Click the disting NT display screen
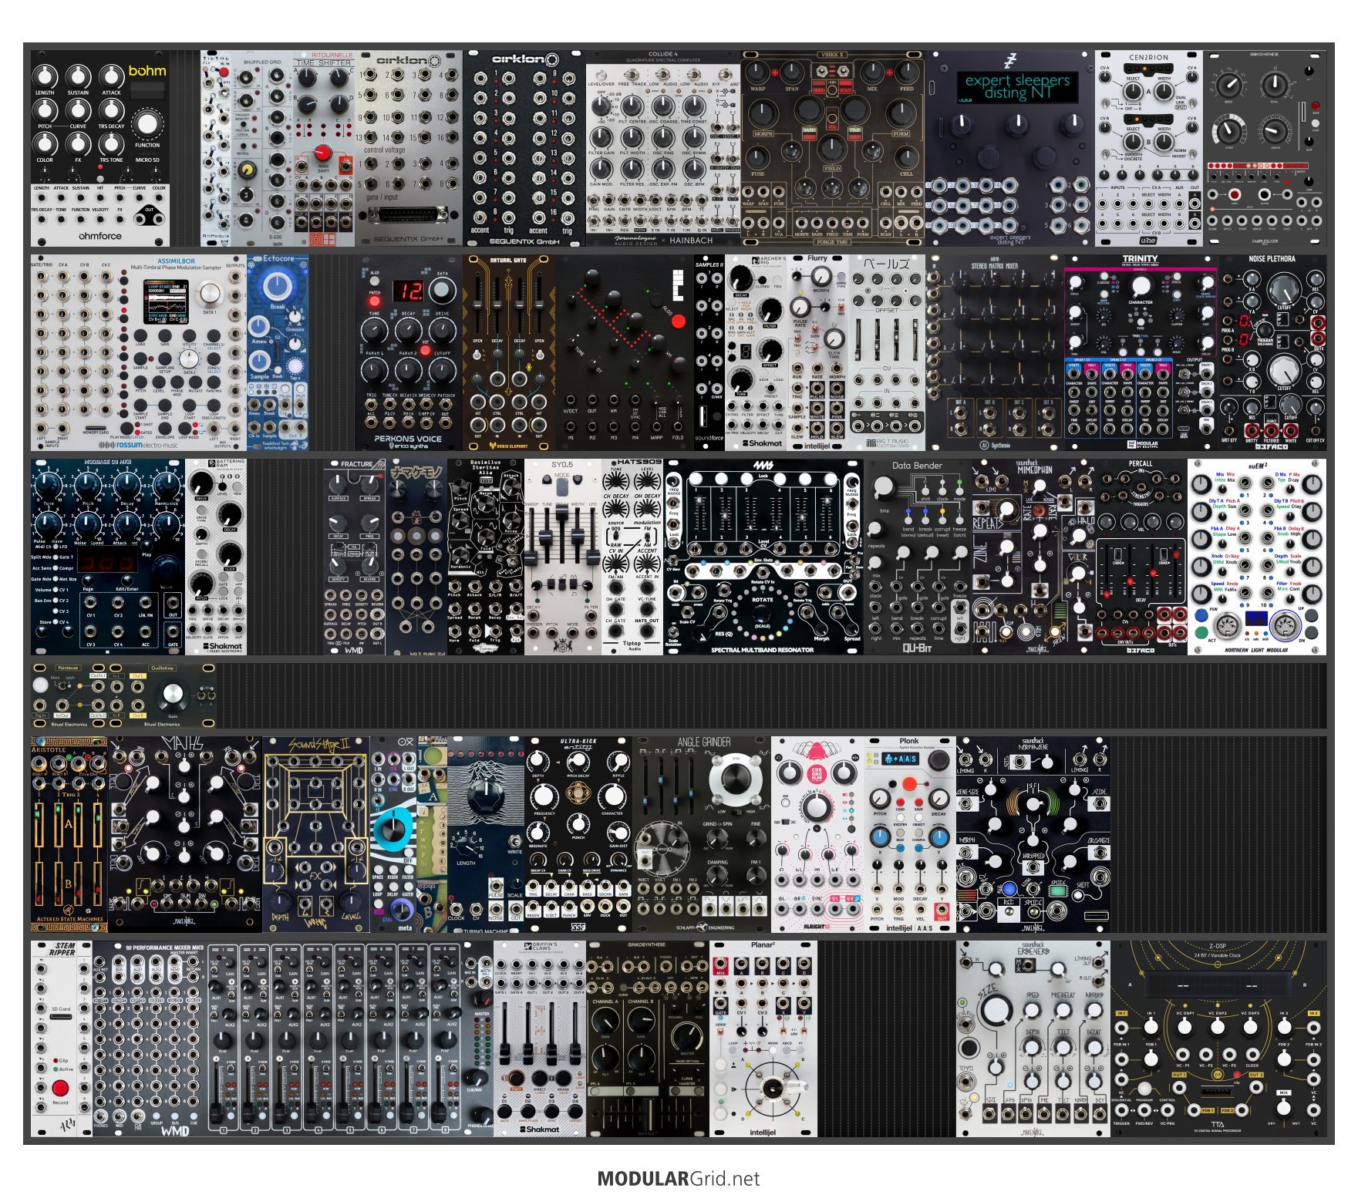Screen dimensions: 1358x1195 1016,86
